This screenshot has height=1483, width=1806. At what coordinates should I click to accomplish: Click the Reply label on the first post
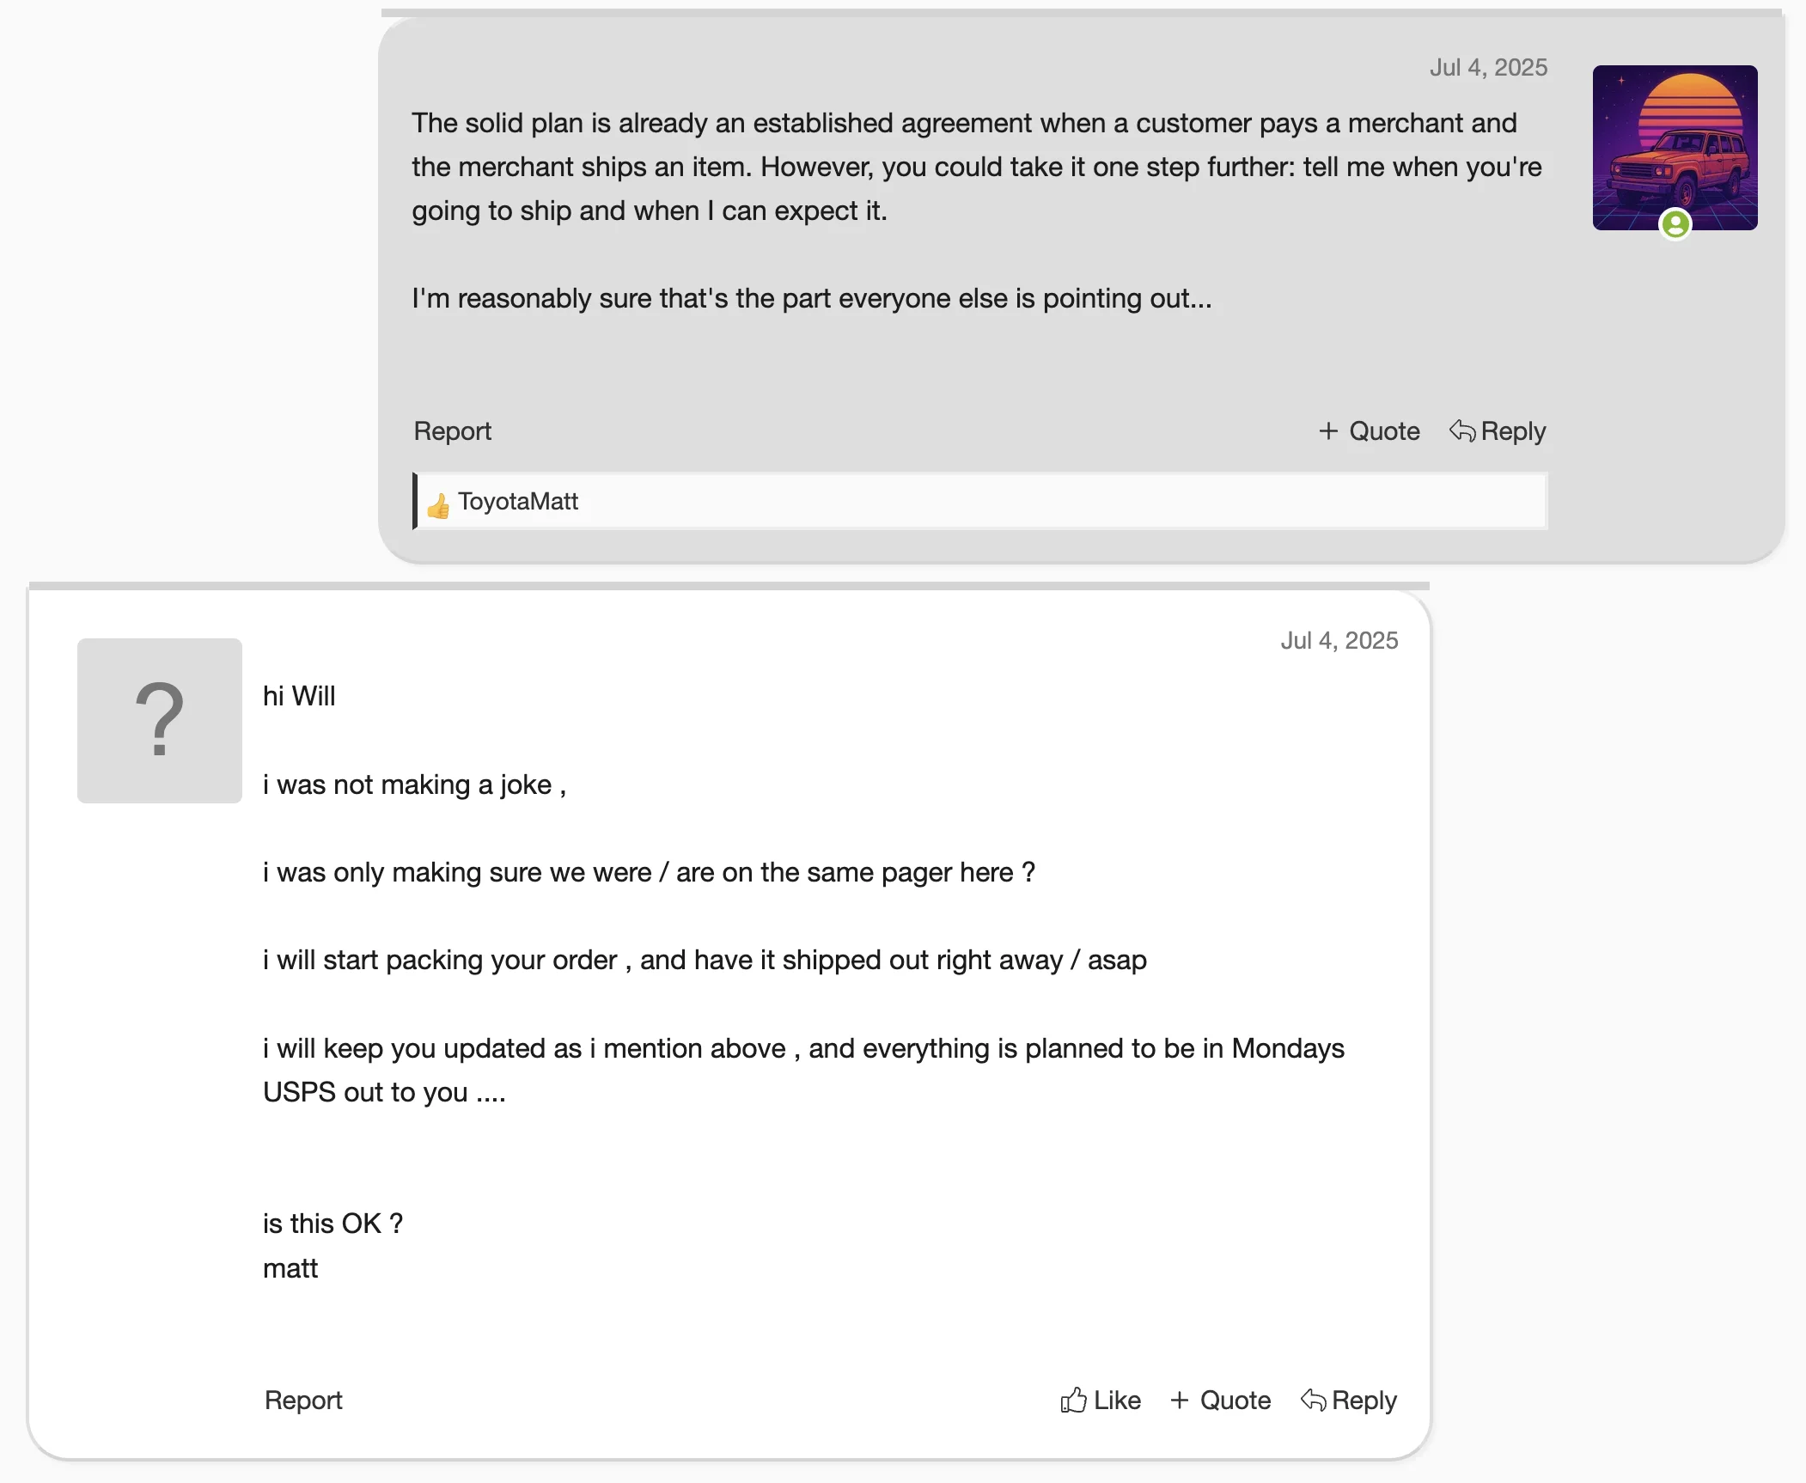click(1513, 430)
